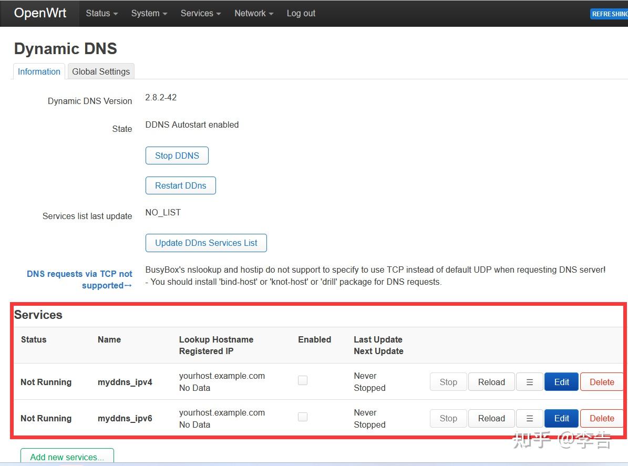Open the DNS requests via TCP link
This screenshot has width=628, height=466.
pyautogui.click(x=79, y=279)
